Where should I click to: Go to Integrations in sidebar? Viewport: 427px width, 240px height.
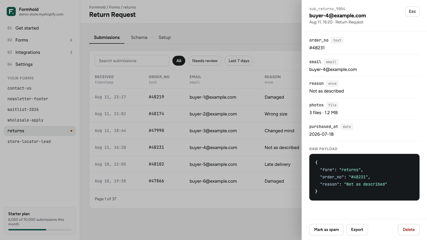(40, 52)
